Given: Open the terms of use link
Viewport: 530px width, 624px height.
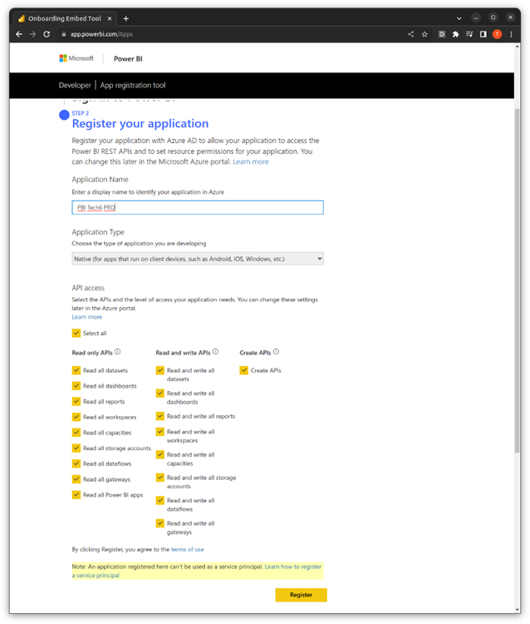Looking at the screenshot, I should [187, 549].
